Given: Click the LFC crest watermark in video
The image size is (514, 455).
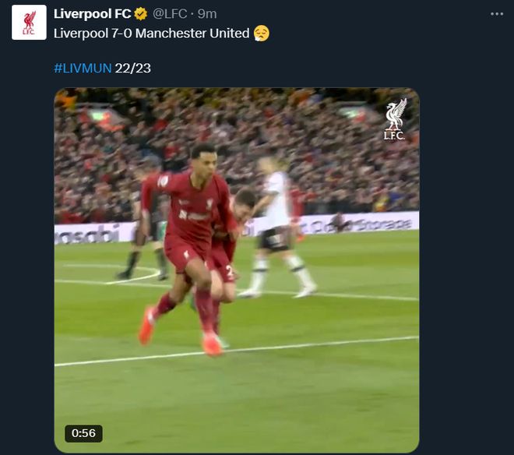Looking at the screenshot, I should [x=395, y=119].
